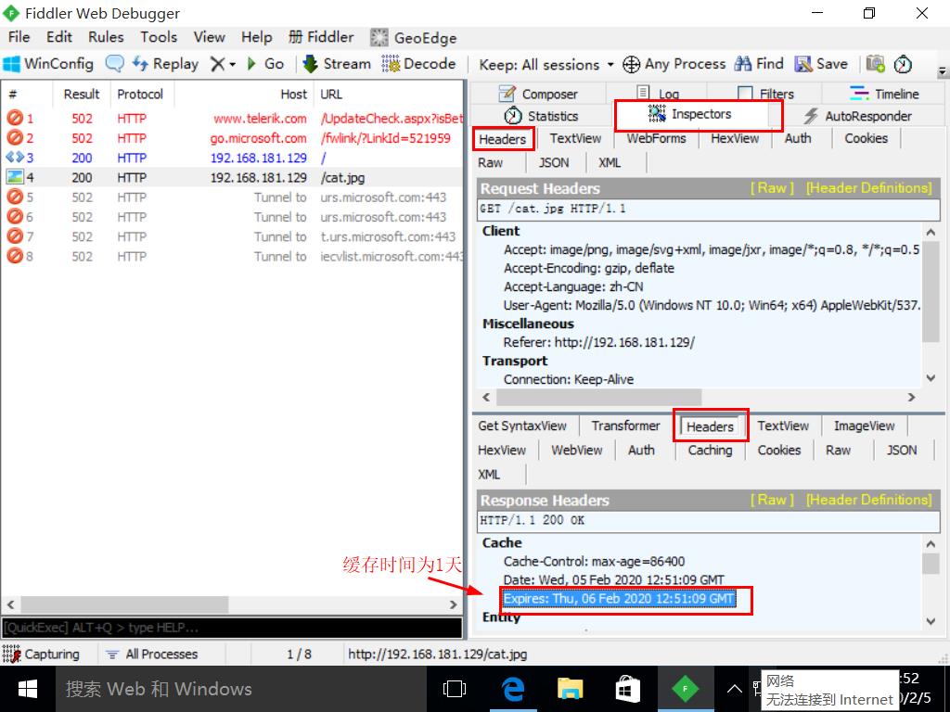Click Header Definitions link in Response Headers
The image size is (950, 712).
[868, 500]
